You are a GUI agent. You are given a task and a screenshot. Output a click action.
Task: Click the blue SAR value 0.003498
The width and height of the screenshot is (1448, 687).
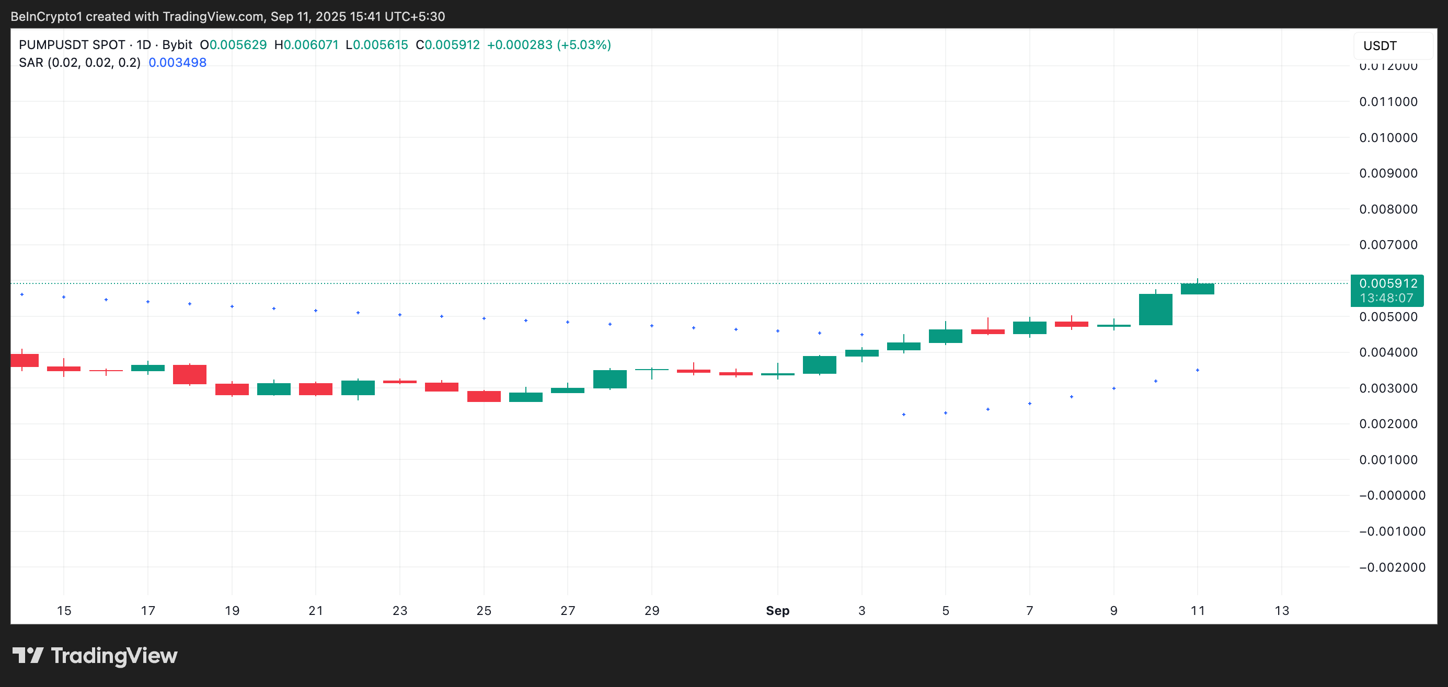[x=177, y=63]
